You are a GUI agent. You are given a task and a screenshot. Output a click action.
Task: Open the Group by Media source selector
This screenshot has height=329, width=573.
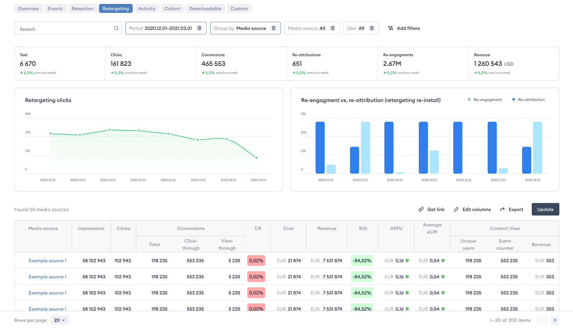point(240,28)
